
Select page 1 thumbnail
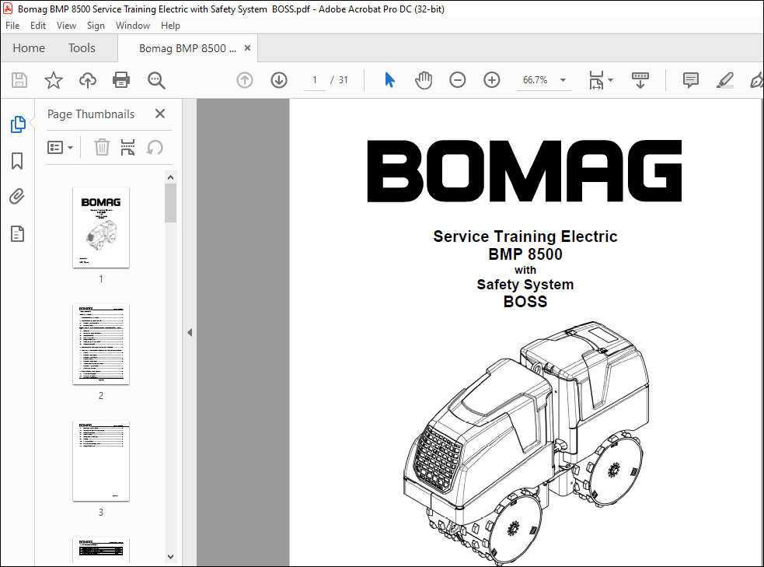click(x=101, y=227)
